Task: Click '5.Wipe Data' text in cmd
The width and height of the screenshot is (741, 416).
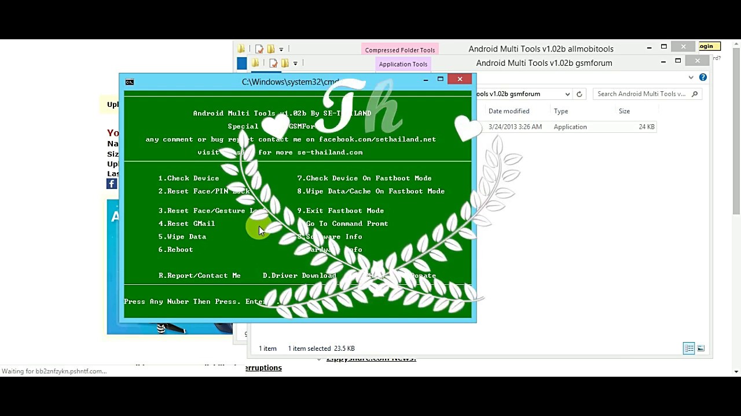Action: coord(182,237)
